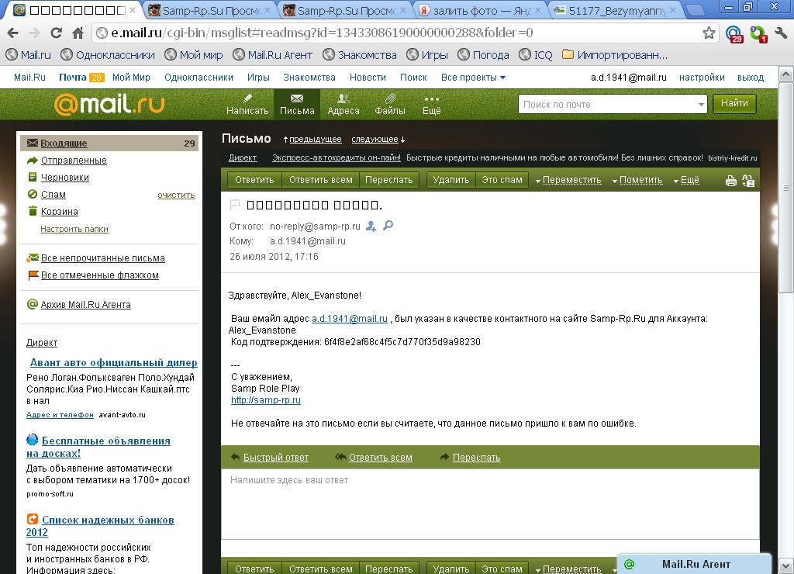Click Быстрый ответ link
The image size is (794, 574).
[x=276, y=458]
